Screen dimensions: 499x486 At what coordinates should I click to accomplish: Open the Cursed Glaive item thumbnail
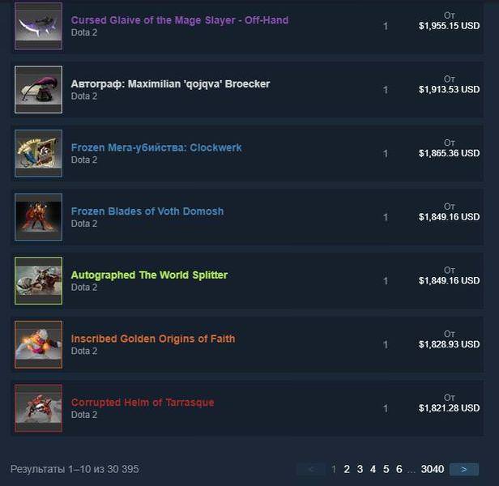(x=39, y=26)
